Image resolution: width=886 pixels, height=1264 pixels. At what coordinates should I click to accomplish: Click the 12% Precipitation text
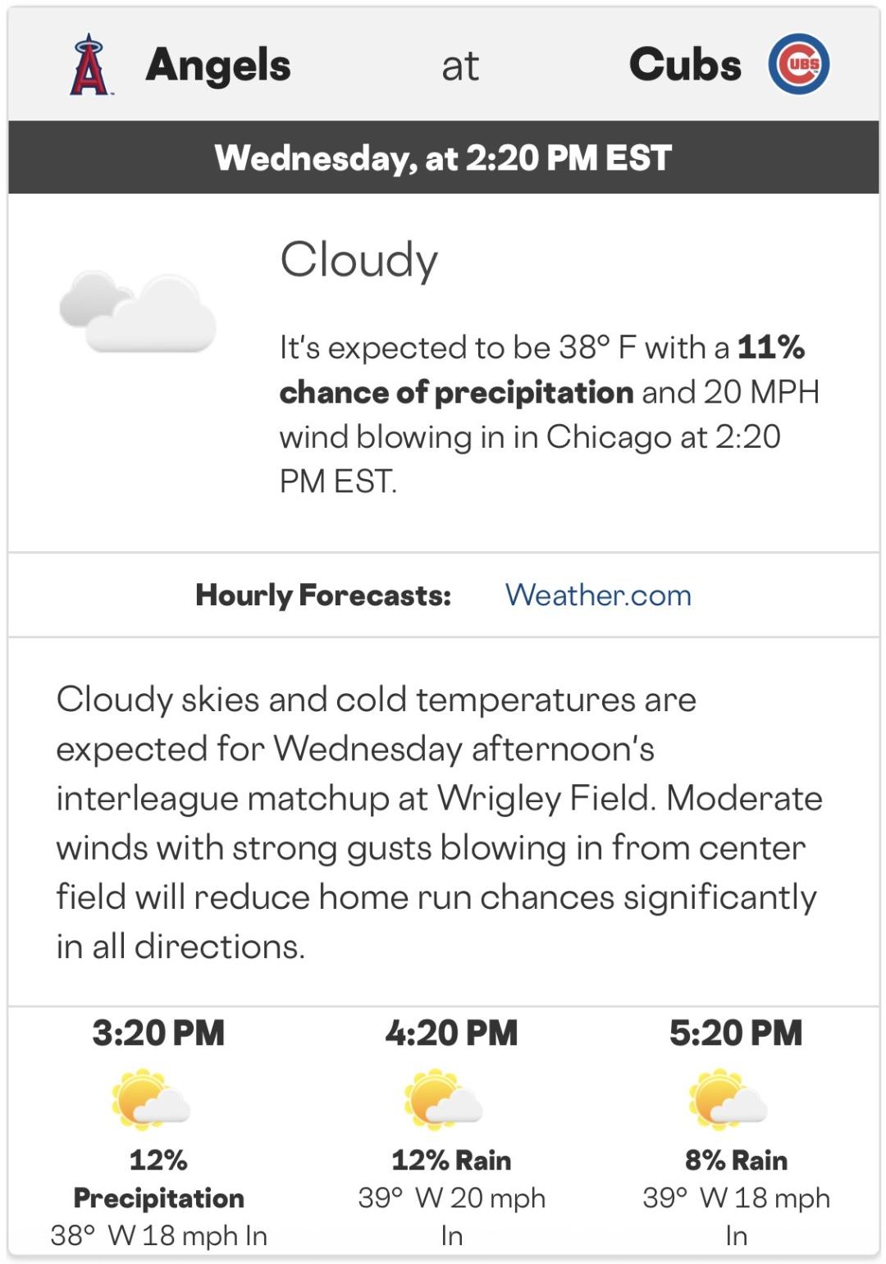(x=158, y=1179)
